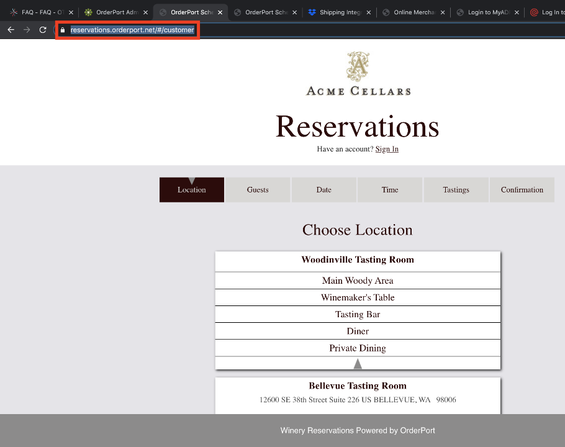The width and height of the screenshot is (565, 447).
Task: Select the Tastings step tab
Action: [x=456, y=190]
